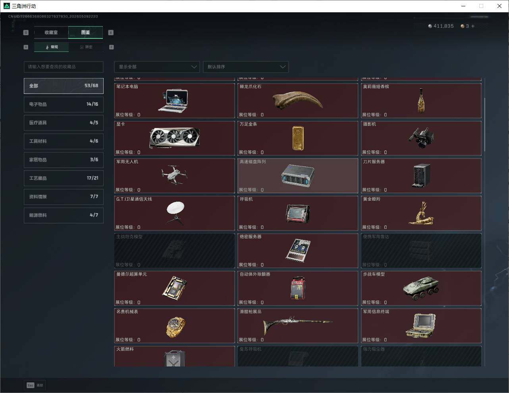
Task: Switch to the 图鉴 tab
Action: coord(86,32)
